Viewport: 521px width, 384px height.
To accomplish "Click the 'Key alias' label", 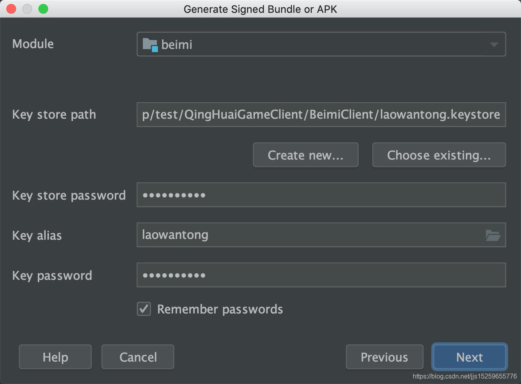I will [x=37, y=236].
